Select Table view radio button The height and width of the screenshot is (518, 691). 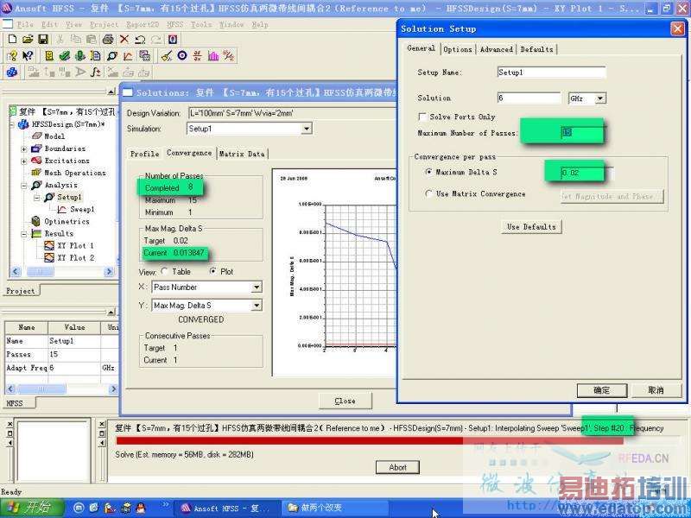click(x=164, y=271)
